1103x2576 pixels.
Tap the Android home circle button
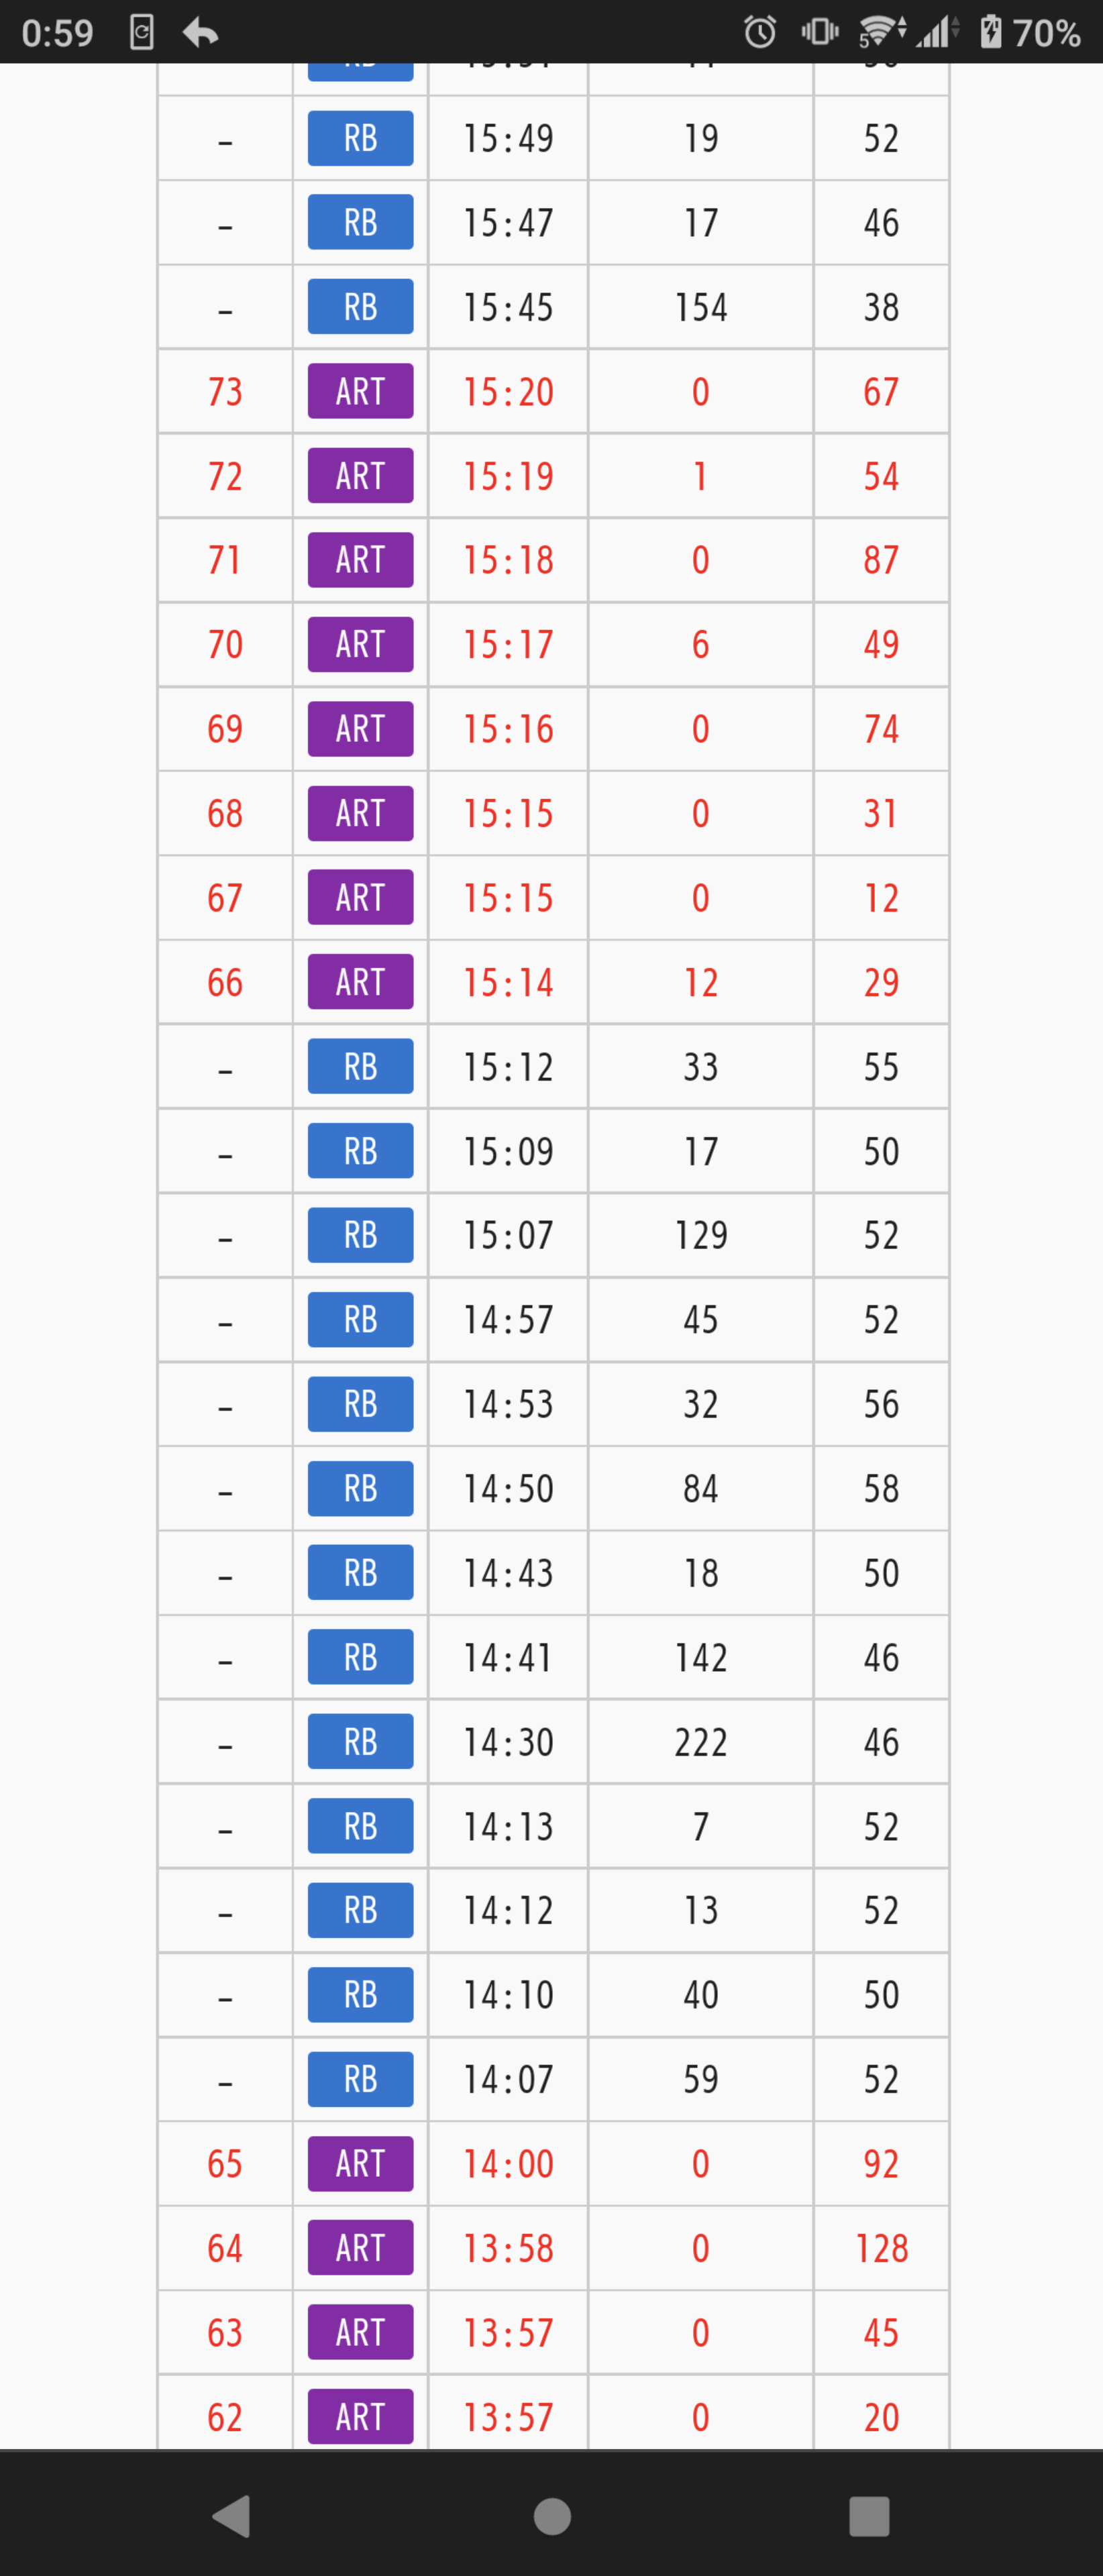(552, 2516)
